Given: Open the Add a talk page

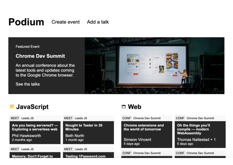Looking at the screenshot, I should 98,22.
